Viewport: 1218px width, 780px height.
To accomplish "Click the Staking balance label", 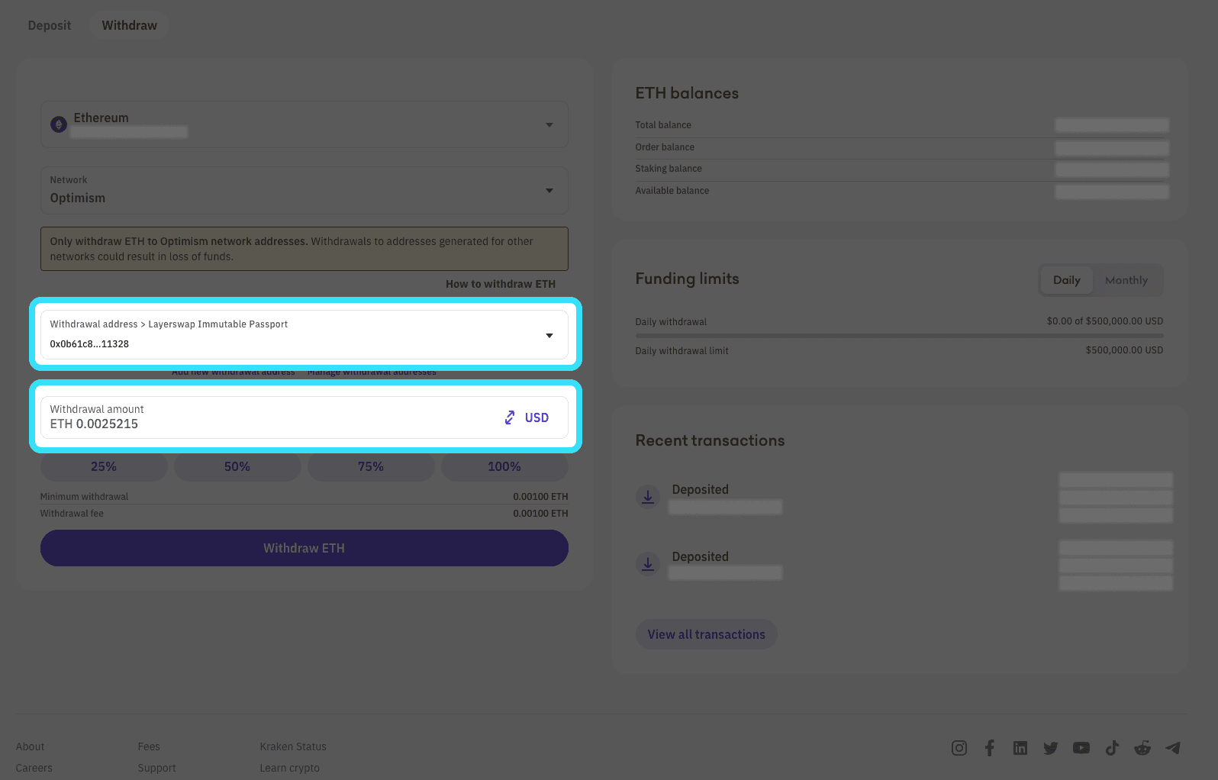I will 669,169.
